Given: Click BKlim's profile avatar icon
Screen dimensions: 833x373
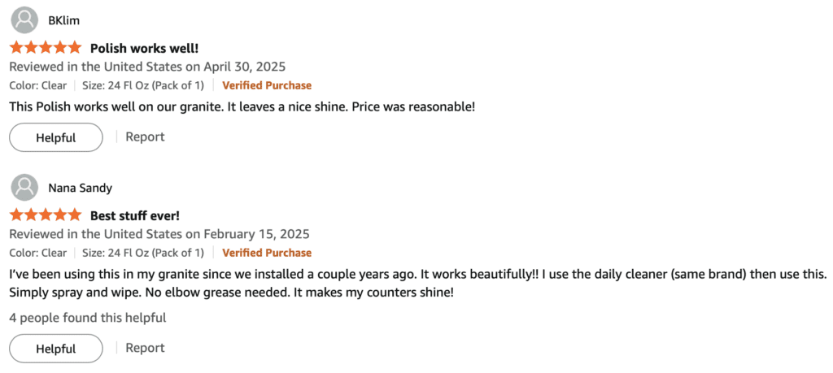Looking at the screenshot, I should 26,20.
